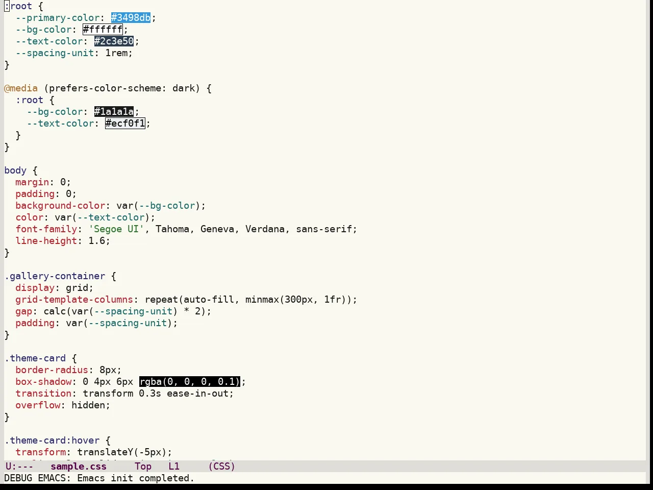Click the overflow: hidden line

[63, 405]
